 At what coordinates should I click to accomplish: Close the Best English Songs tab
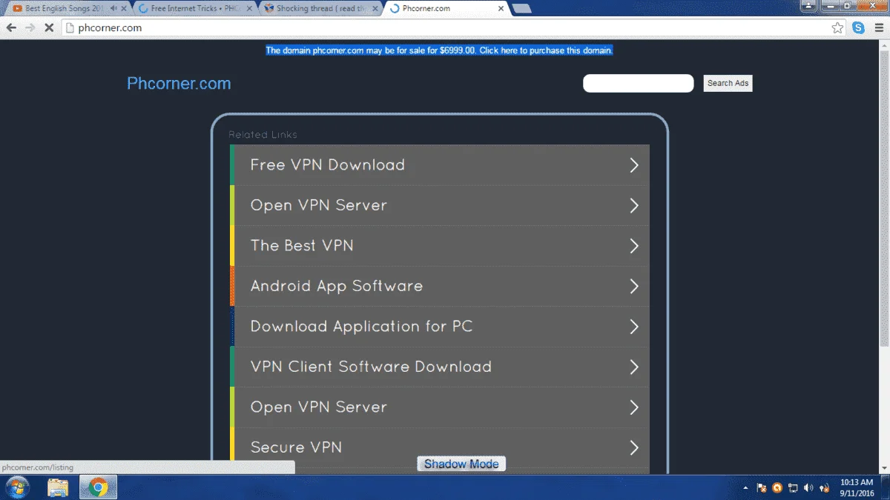[x=124, y=9]
